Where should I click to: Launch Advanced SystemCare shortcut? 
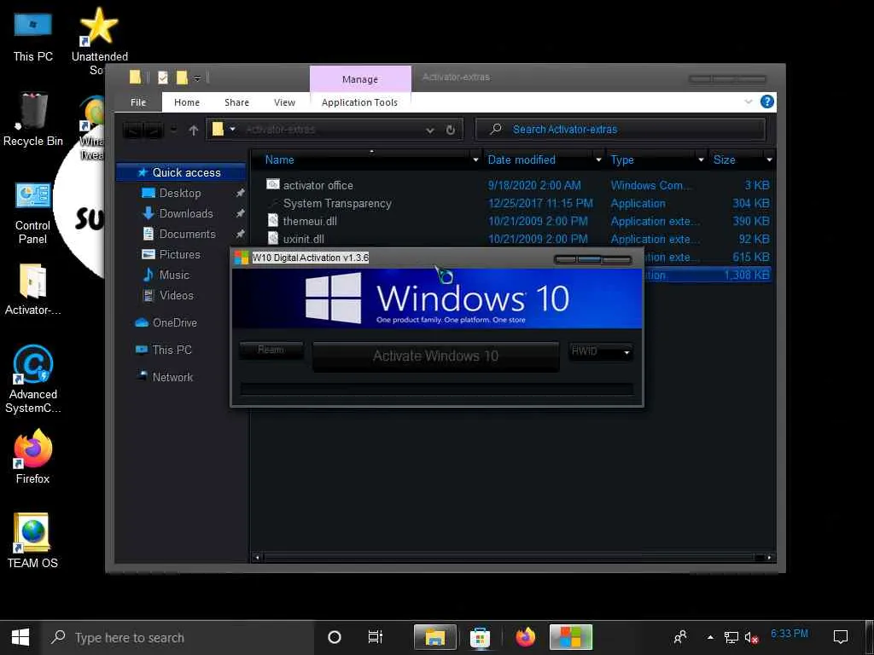pos(33,379)
